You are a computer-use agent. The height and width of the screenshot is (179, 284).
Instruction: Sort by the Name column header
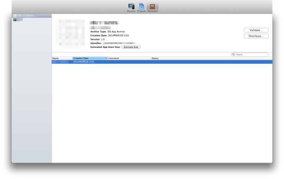(62, 58)
